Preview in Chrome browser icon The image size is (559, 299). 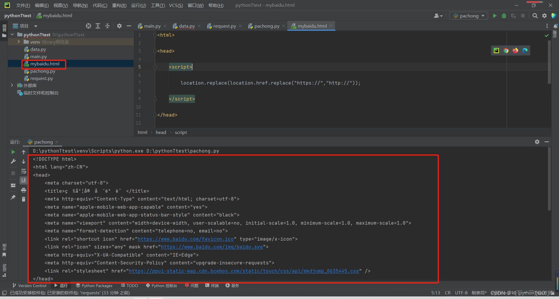tap(506, 51)
